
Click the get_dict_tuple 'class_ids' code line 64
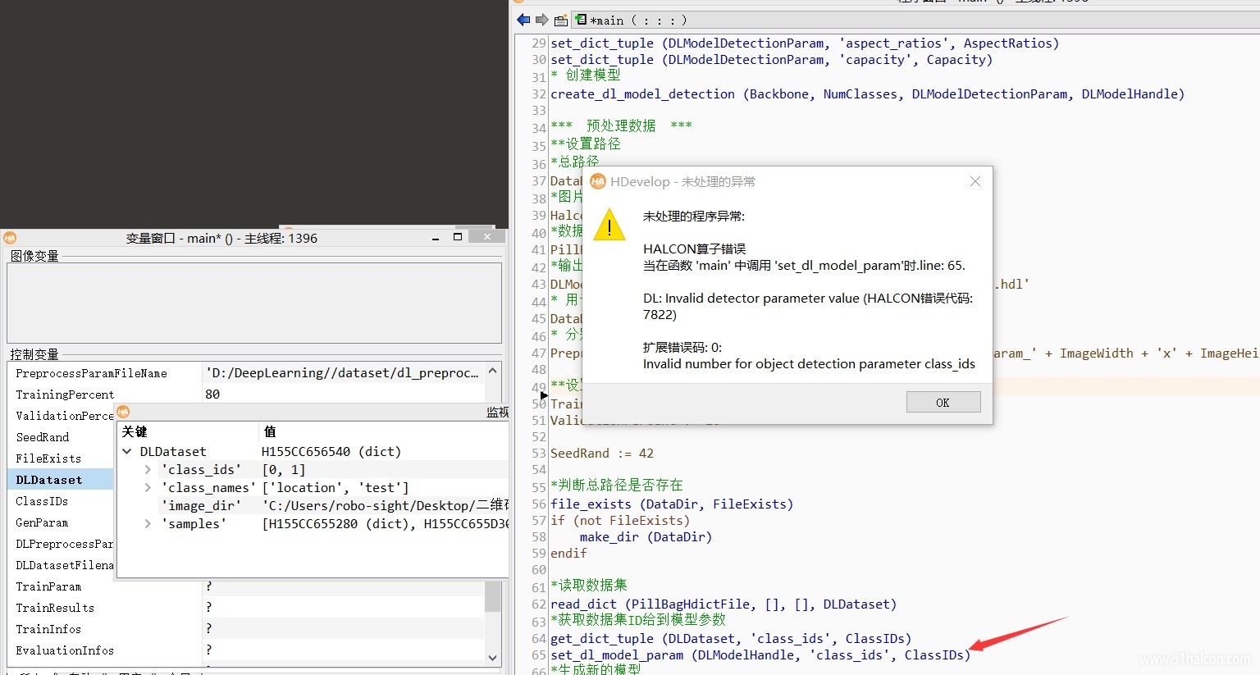click(731, 639)
